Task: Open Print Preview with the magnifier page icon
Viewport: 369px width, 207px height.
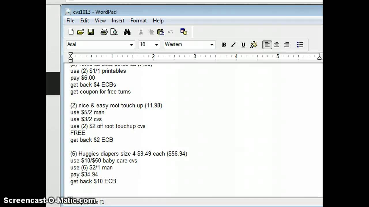Action: tap(114, 32)
